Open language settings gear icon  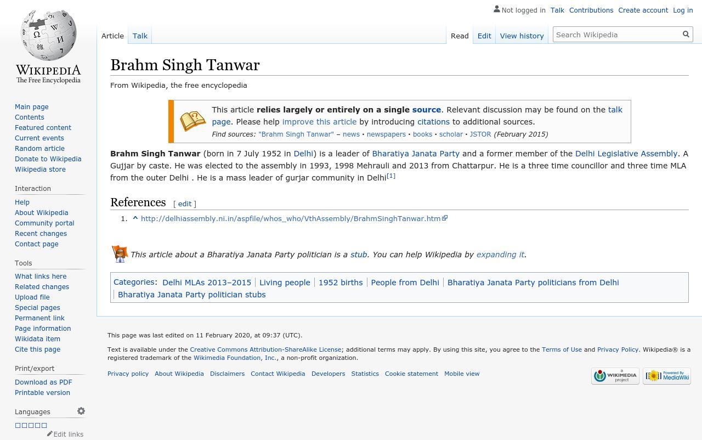[81, 411]
